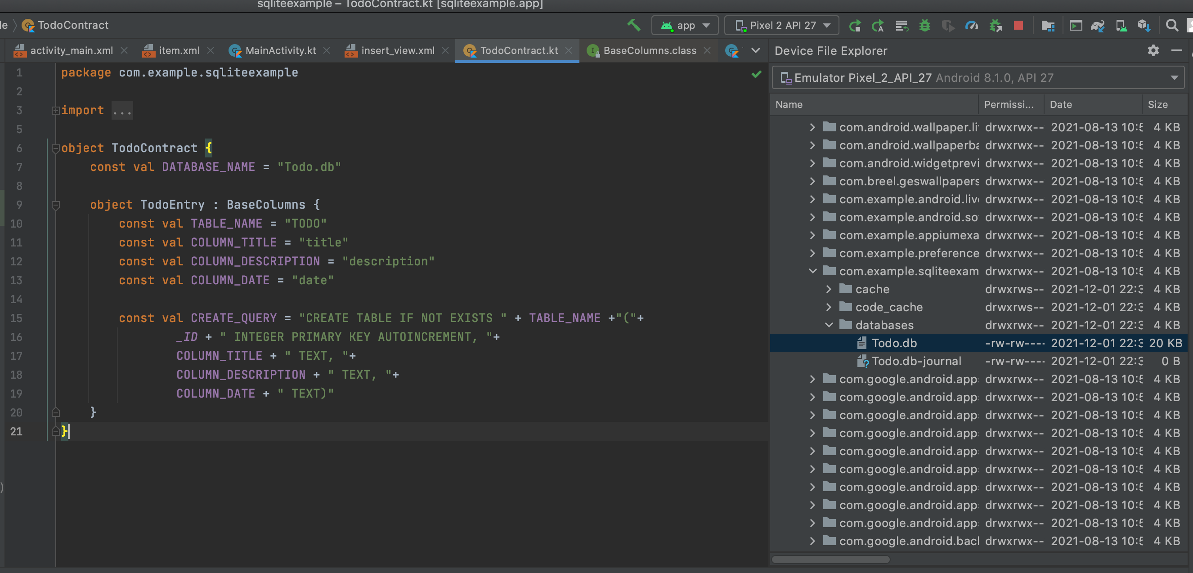Open the Profiler gauge icon

point(972,26)
